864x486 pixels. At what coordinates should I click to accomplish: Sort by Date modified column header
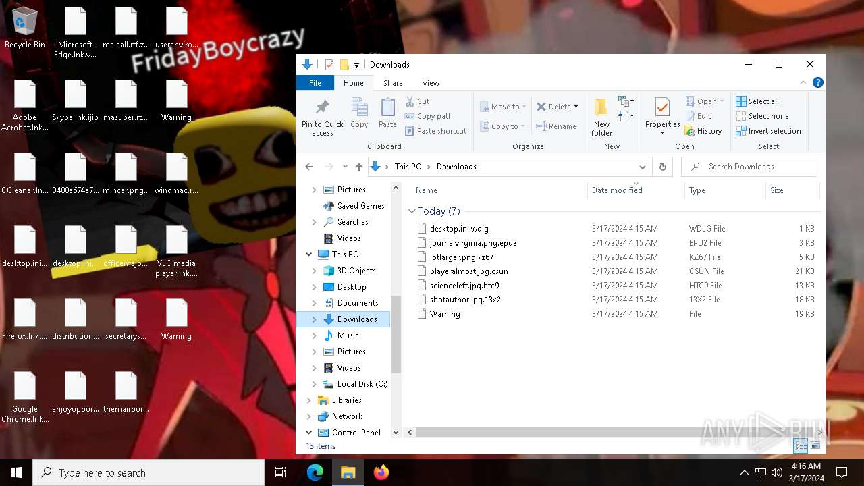(x=636, y=190)
